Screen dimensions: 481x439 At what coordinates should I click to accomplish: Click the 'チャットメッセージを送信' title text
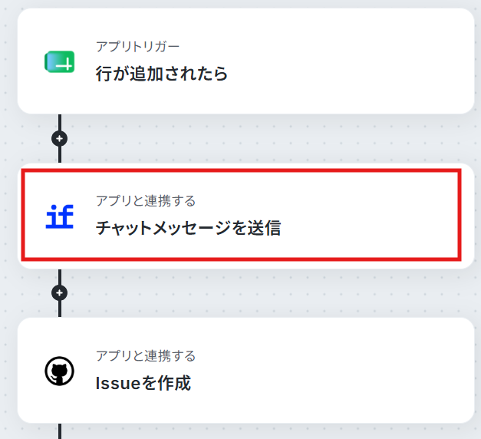point(189,228)
